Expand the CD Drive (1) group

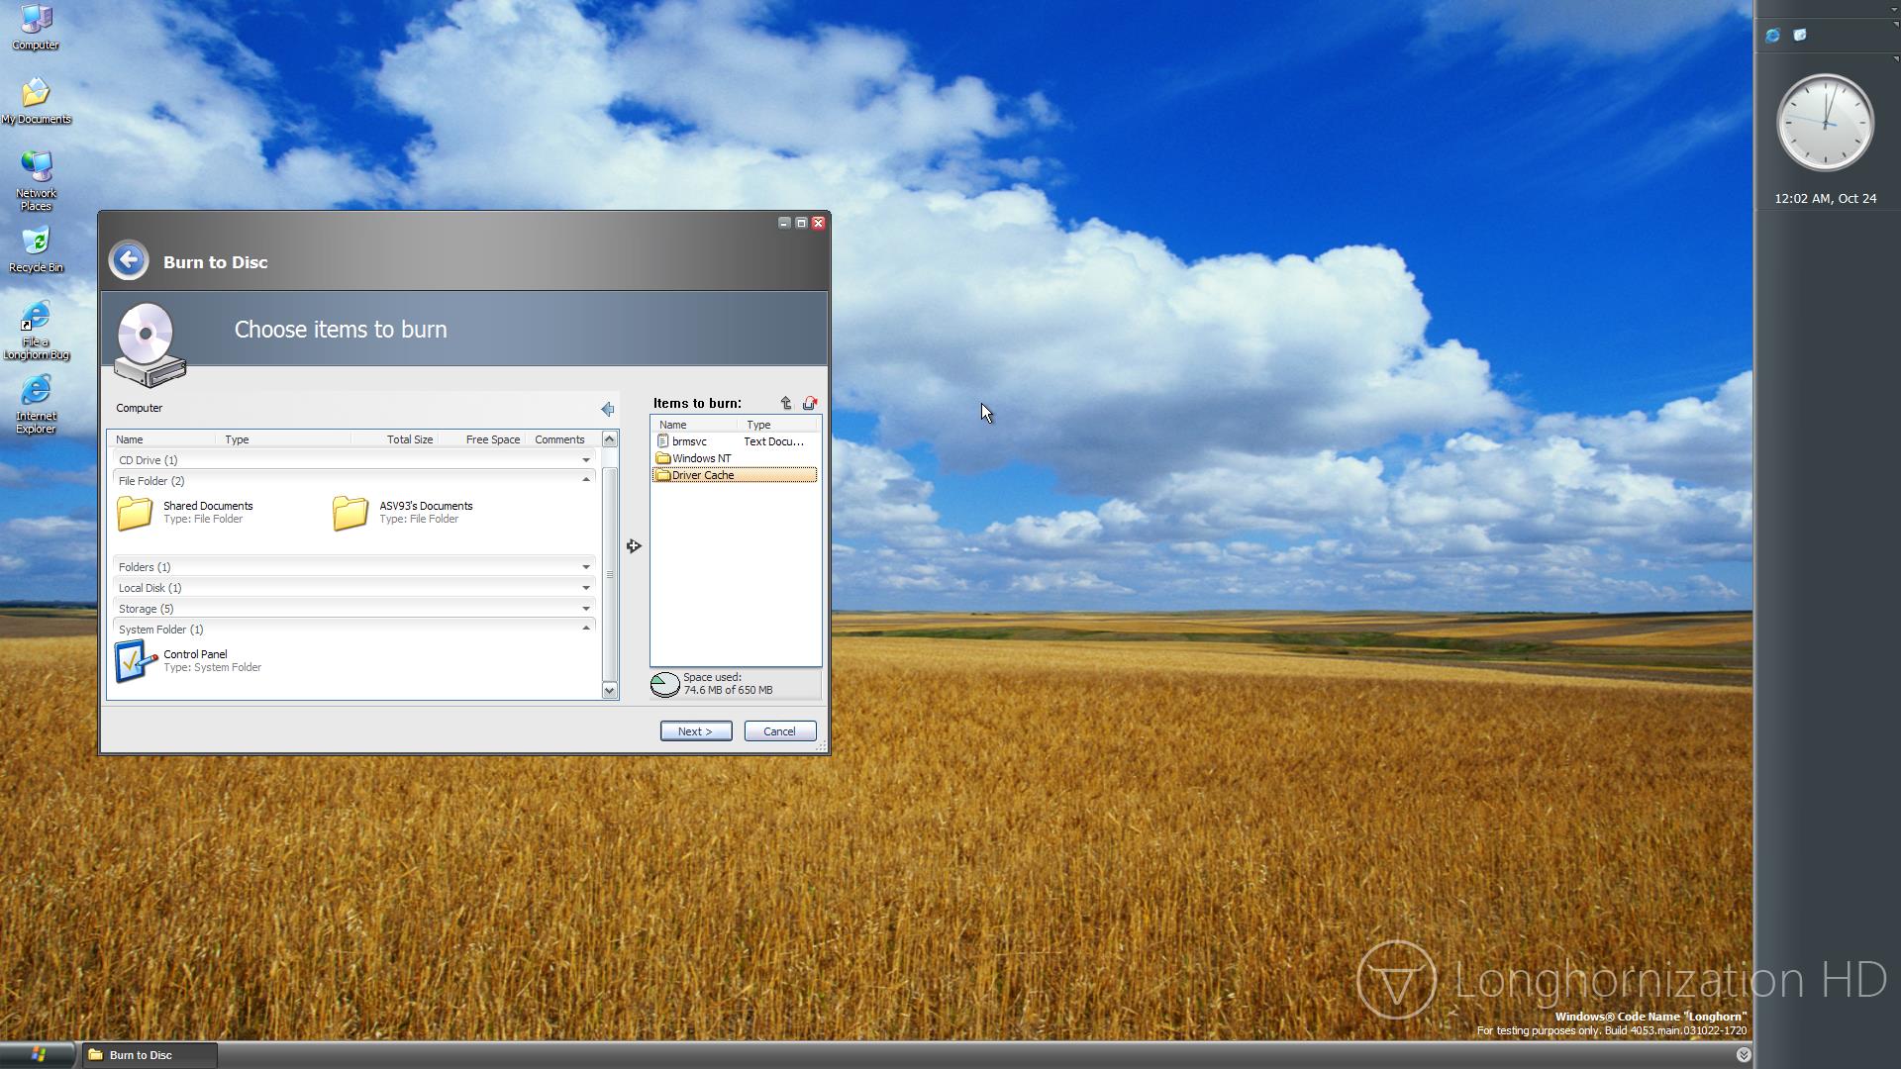pos(585,460)
